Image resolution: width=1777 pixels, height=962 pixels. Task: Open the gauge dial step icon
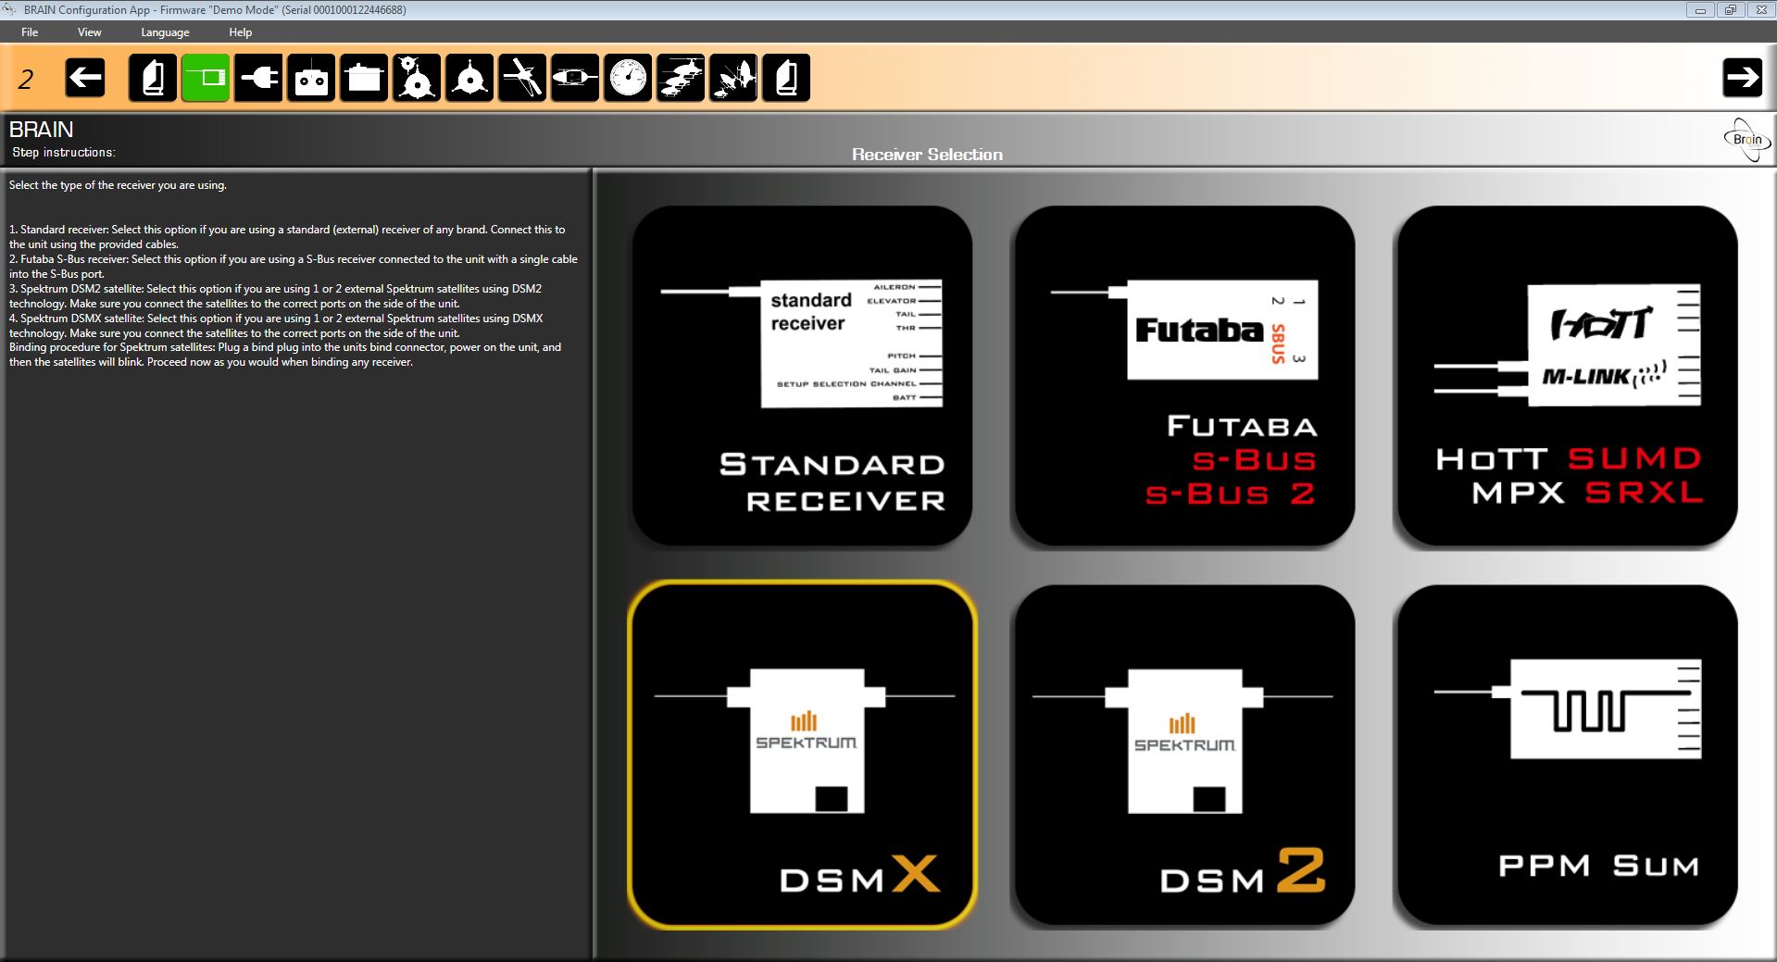[x=629, y=78]
